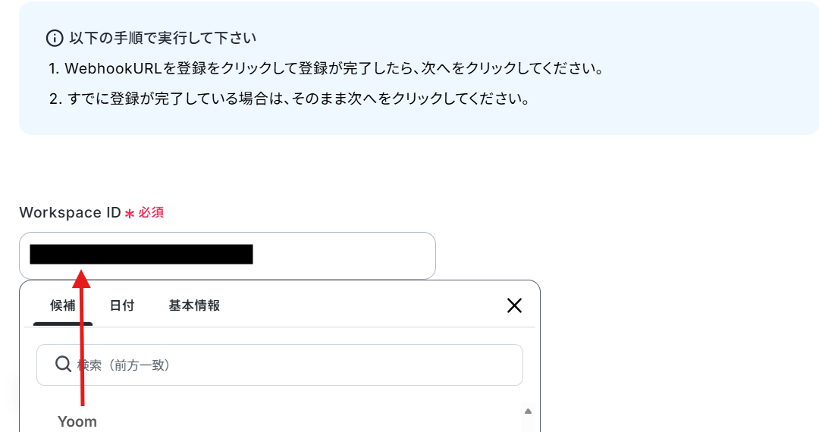
Task: Click the scrollbar track below the up arrow
Action: coord(528,424)
